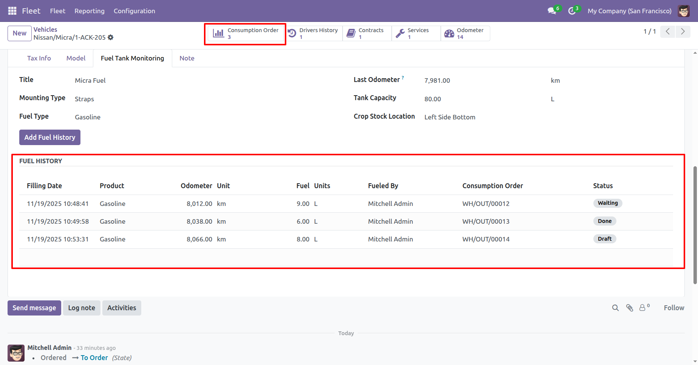
Task: Open fuel row WH/OUT/00013
Action: pos(346,221)
